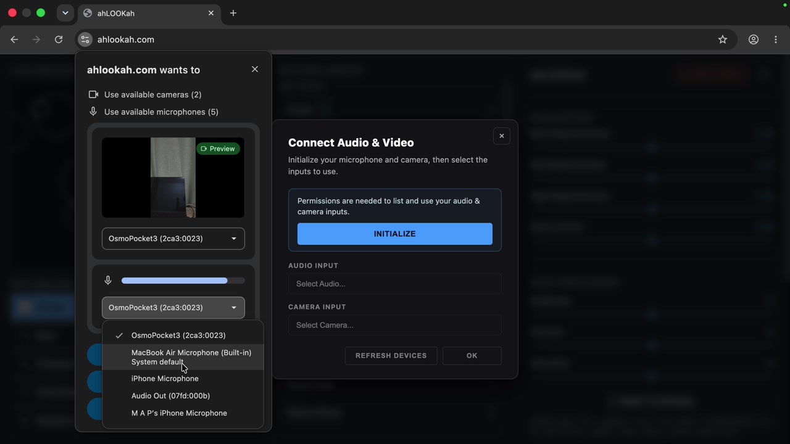The width and height of the screenshot is (790, 444).
Task: Click the green Preview badge
Action: coord(218,149)
